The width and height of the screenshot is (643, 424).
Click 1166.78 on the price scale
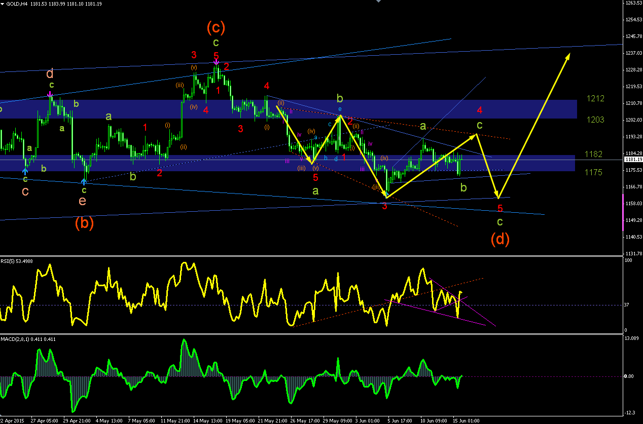point(633,187)
